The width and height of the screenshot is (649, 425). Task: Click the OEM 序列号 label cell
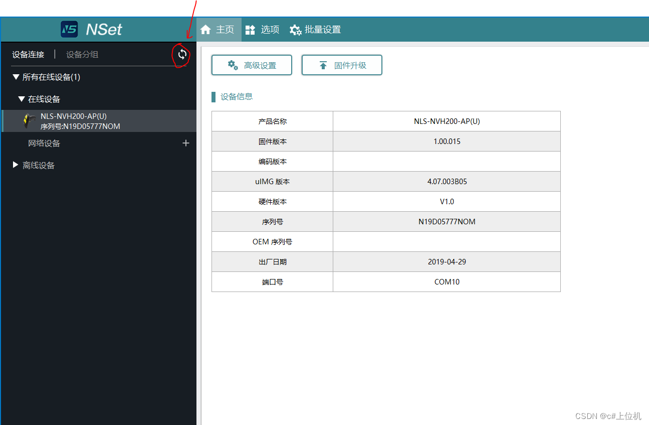point(273,242)
